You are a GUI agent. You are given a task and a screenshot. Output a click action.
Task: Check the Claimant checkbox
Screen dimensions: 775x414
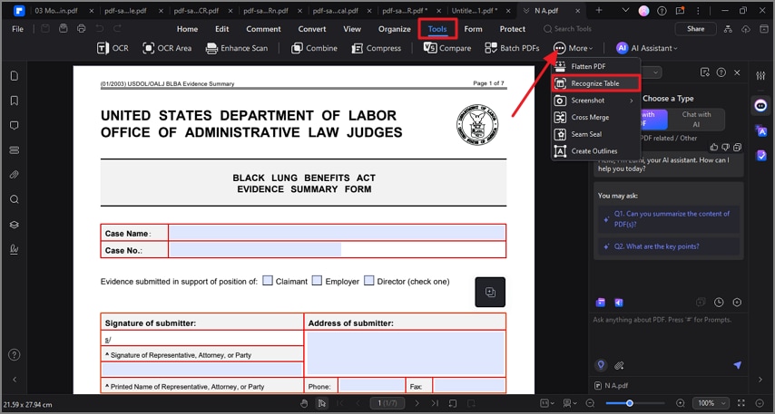[x=268, y=280]
